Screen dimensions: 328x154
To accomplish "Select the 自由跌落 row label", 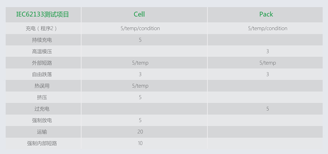I will pyautogui.click(x=42, y=75).
